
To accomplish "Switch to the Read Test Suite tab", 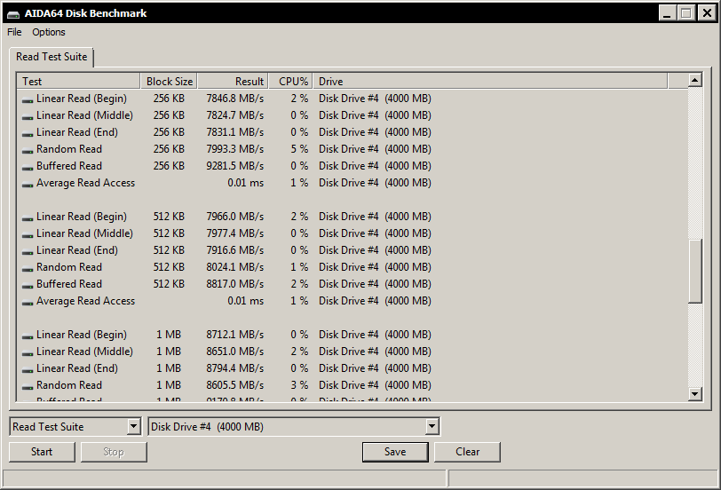I will click(x=51, y=57).
